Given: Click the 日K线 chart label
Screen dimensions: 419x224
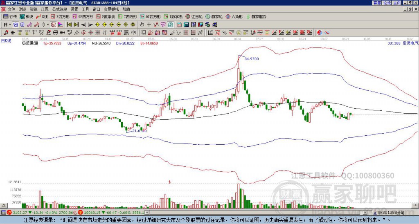Looking at the screenshot, I should [x=6, y=40].
